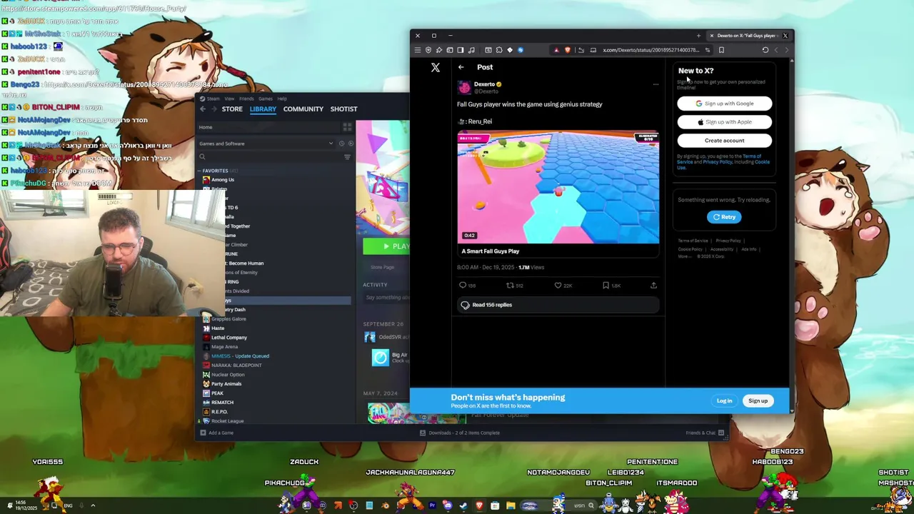Click the puzzle extensions icon in the browser toolbar
The width and height of the screenshot is (914, 514).
[x=499, y=50]
